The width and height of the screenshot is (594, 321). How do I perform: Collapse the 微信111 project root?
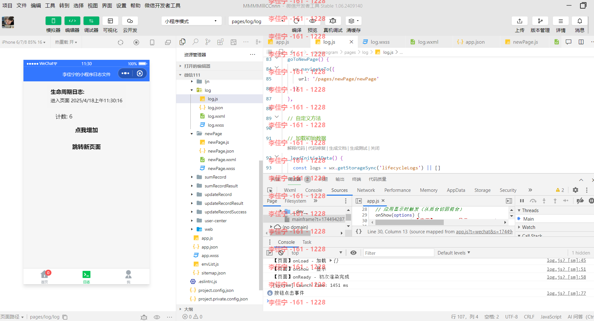point(220,75)
